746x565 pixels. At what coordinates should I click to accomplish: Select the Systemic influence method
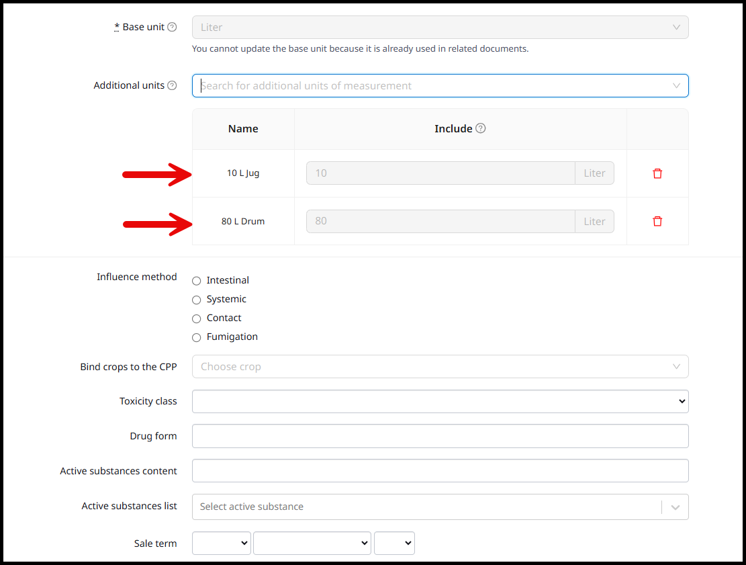(x=197, y=300)
